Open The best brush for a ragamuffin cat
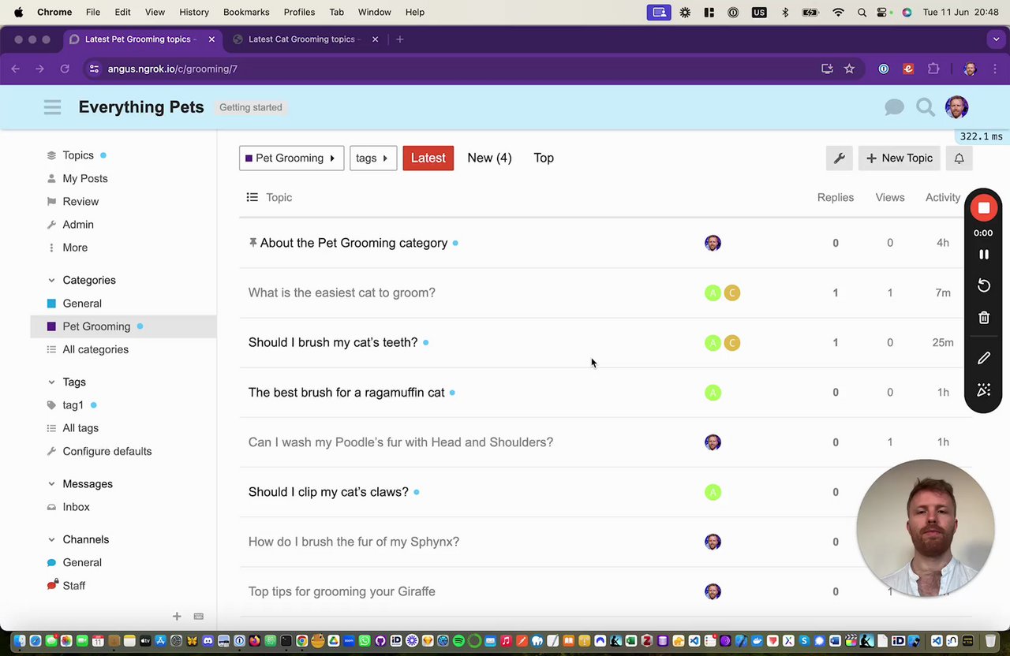The width and height of the screenshot is (1010, 656). pos(346,392)
